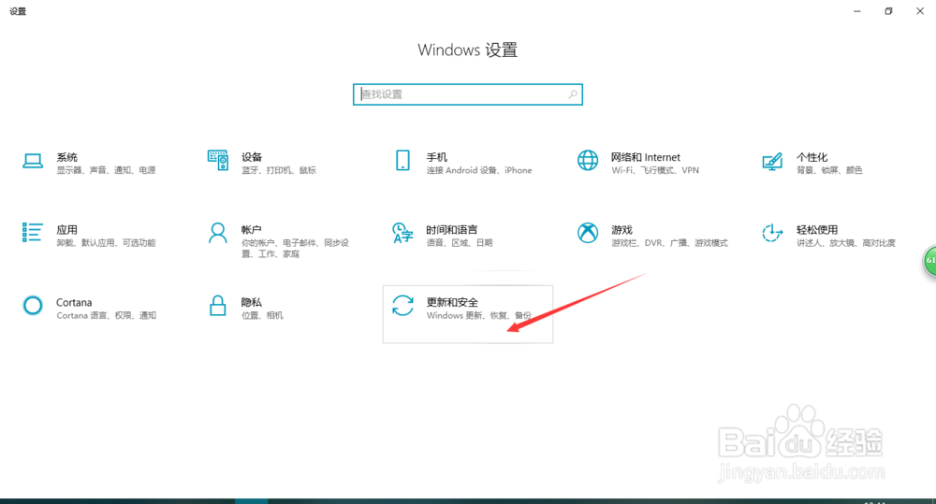The width and height of the screenshot is (936, 504).
Task: Open the 系统 settings title
Action: tap(66, 157)
